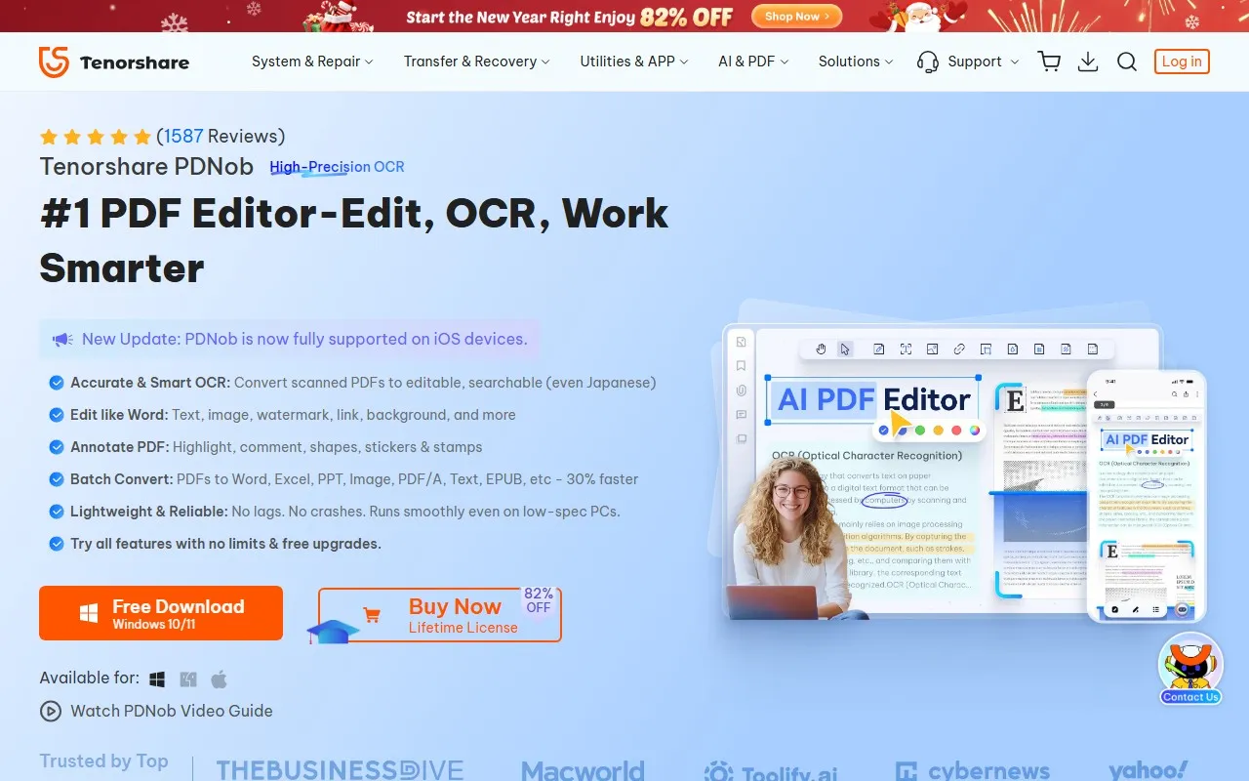Open the shopping cart

click(1049, 62)
